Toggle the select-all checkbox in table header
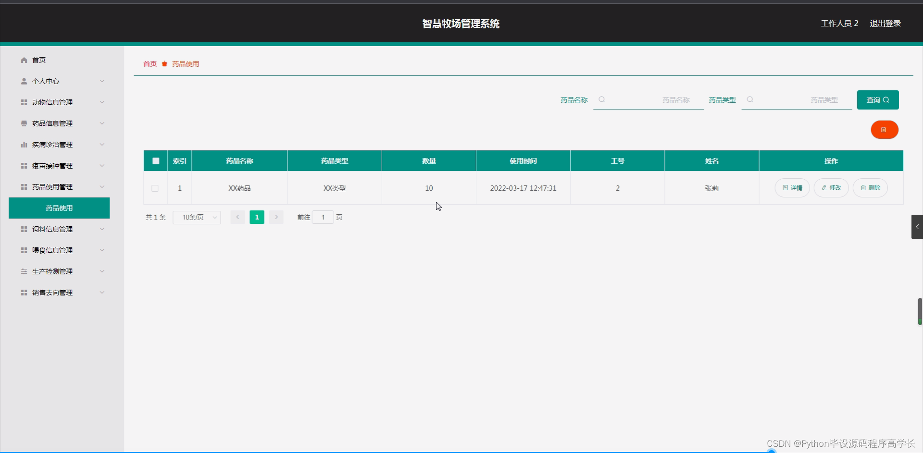Screen dimensions: 923x453 [155, 160]
